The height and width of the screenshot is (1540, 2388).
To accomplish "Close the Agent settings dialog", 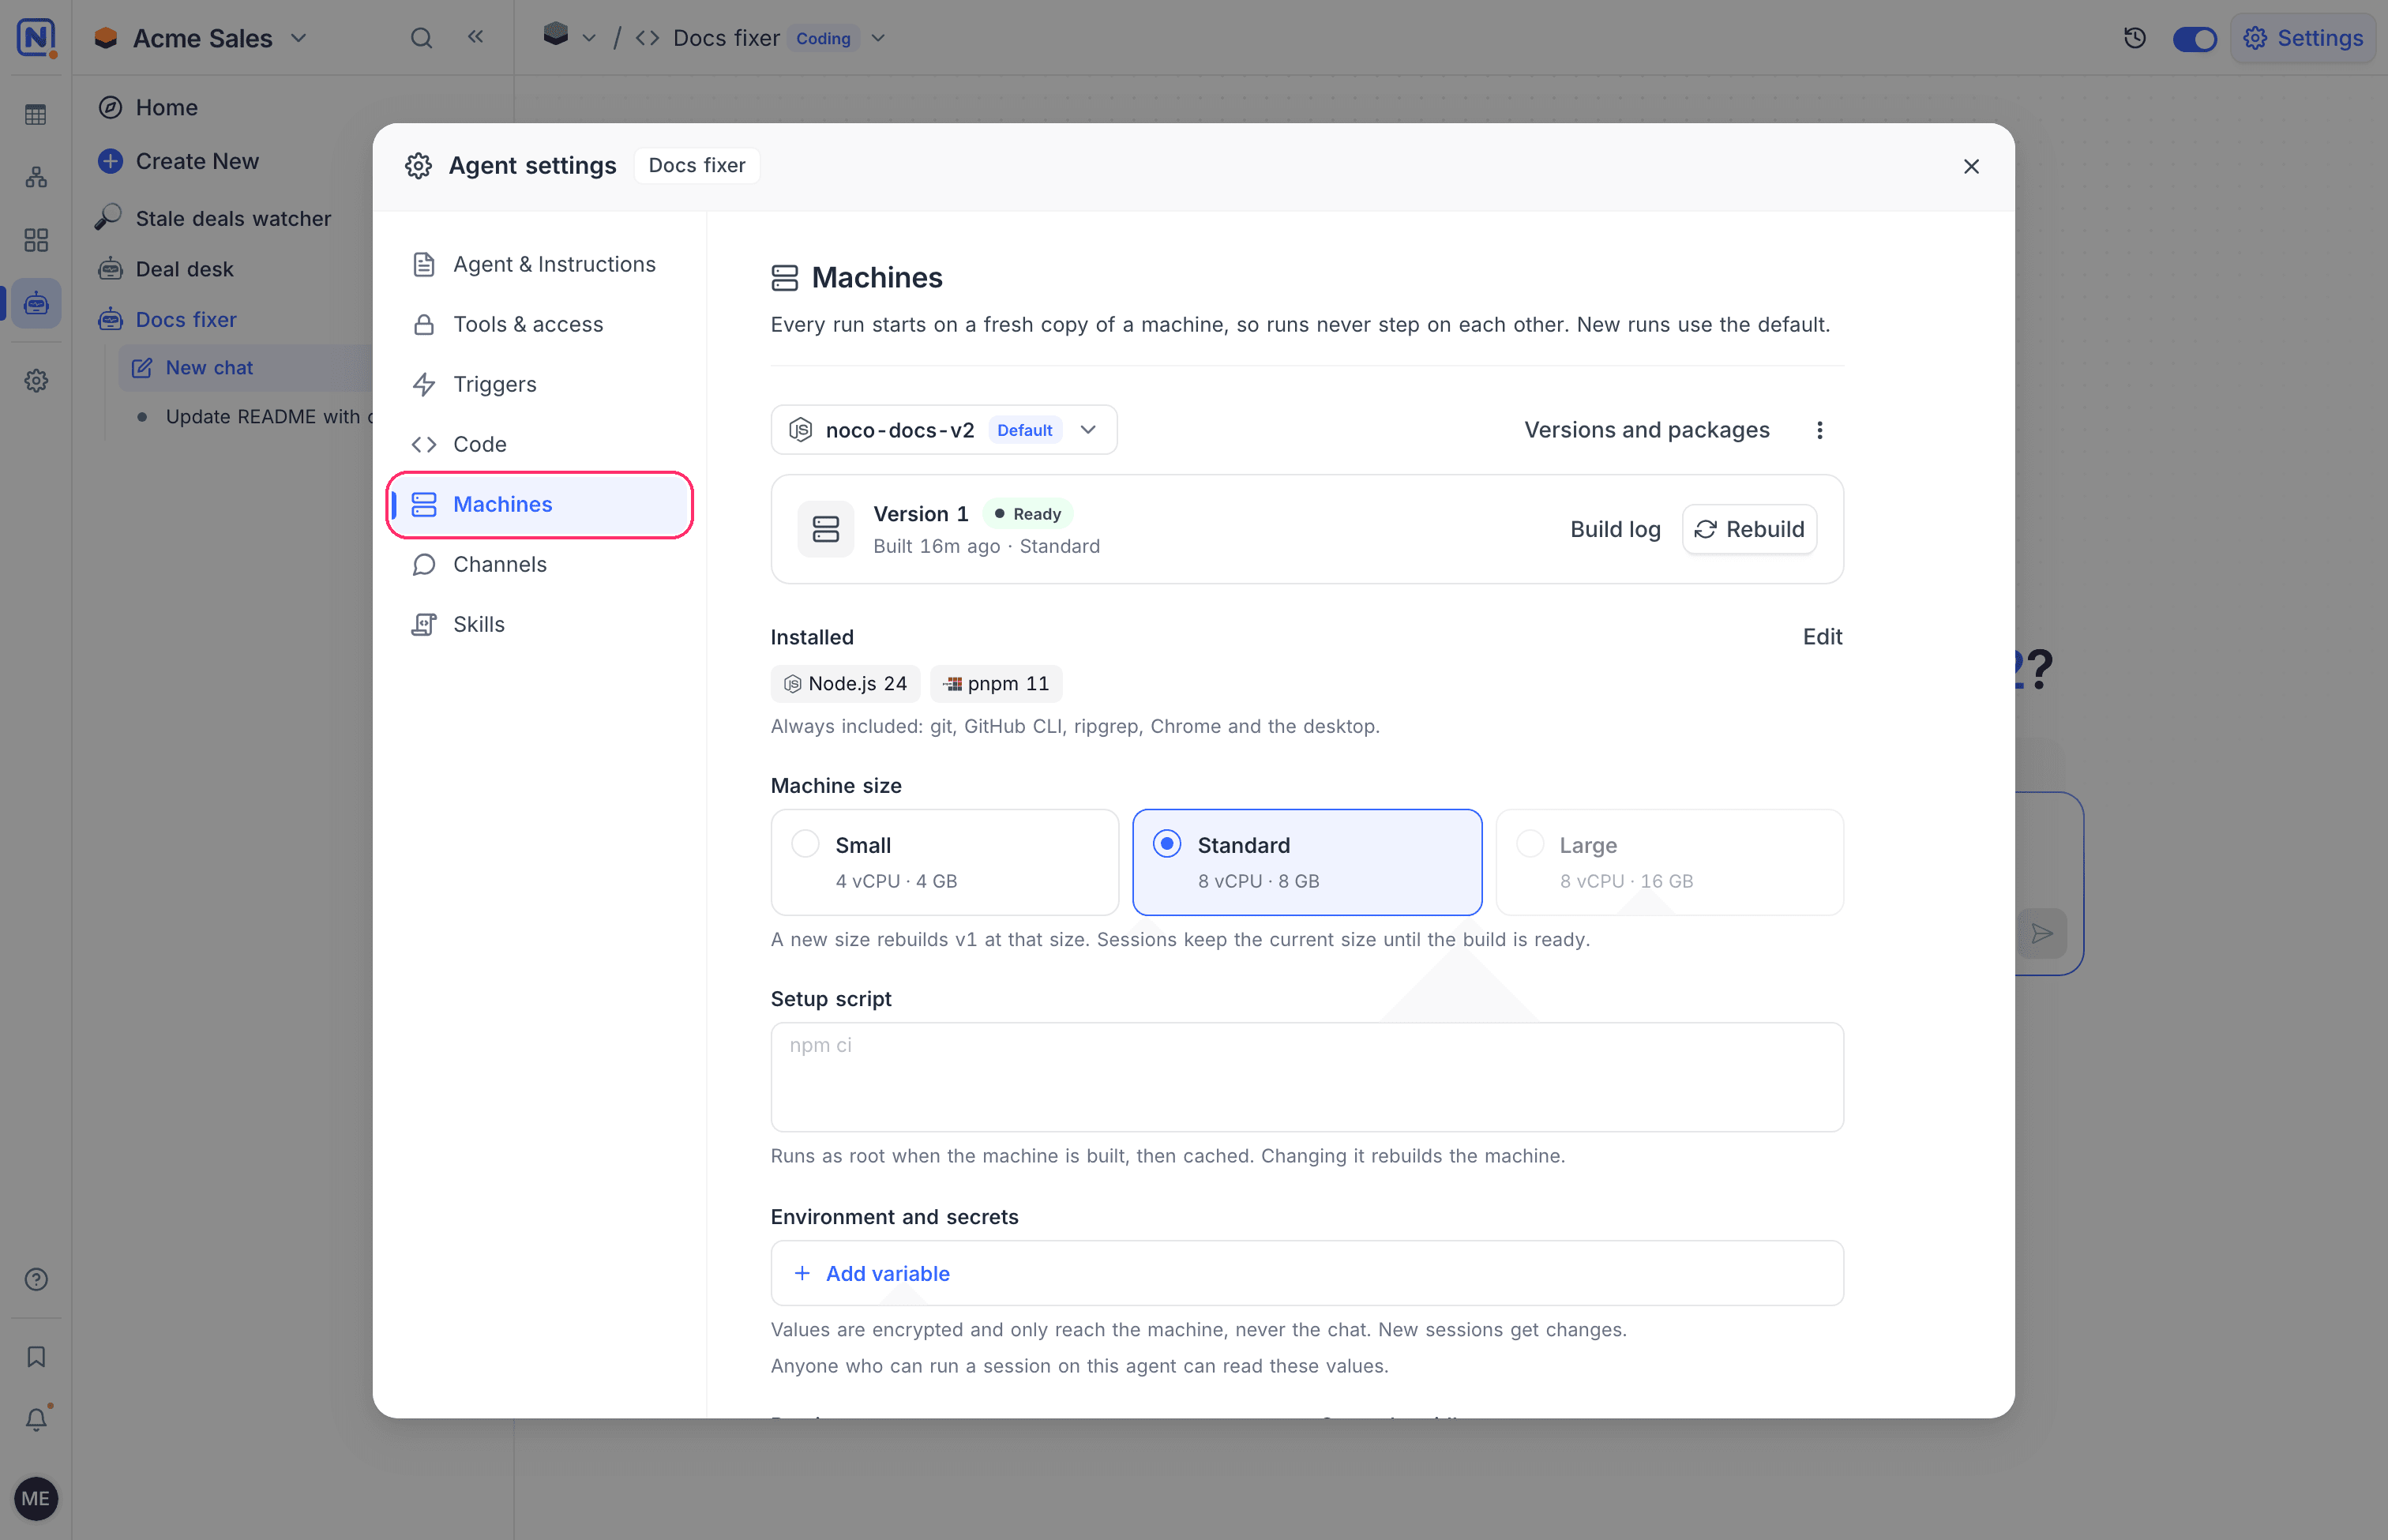I will pyautogui.click(x=1970, y=166).
